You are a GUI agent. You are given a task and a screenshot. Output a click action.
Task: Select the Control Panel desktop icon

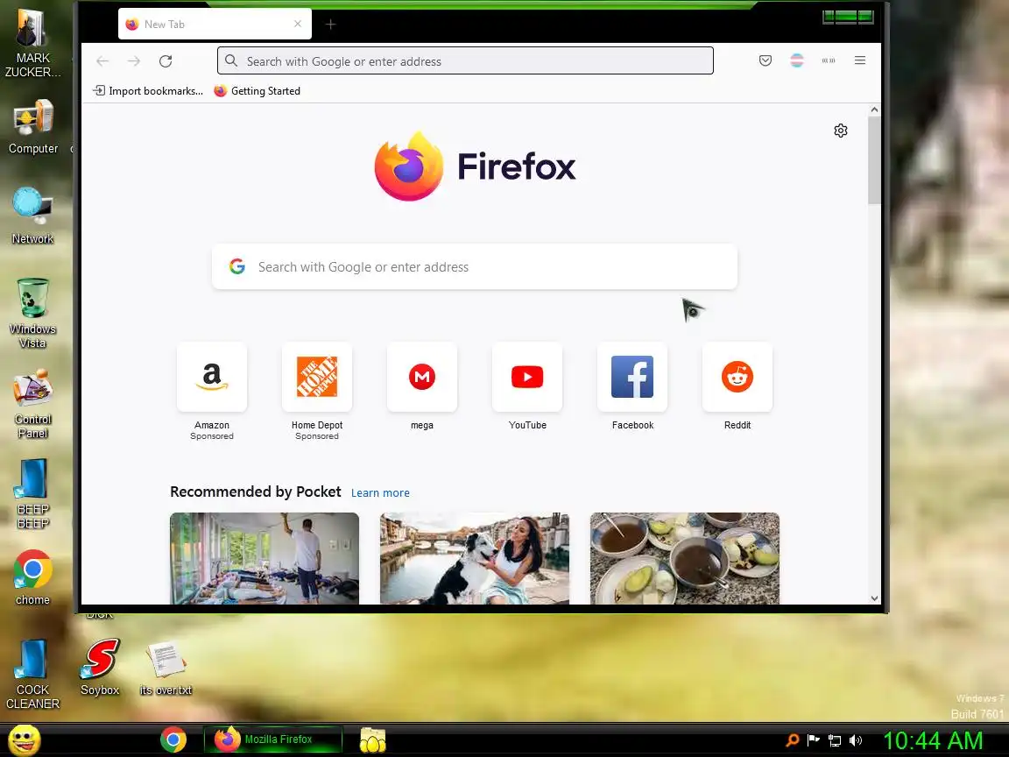coord(32,404)
